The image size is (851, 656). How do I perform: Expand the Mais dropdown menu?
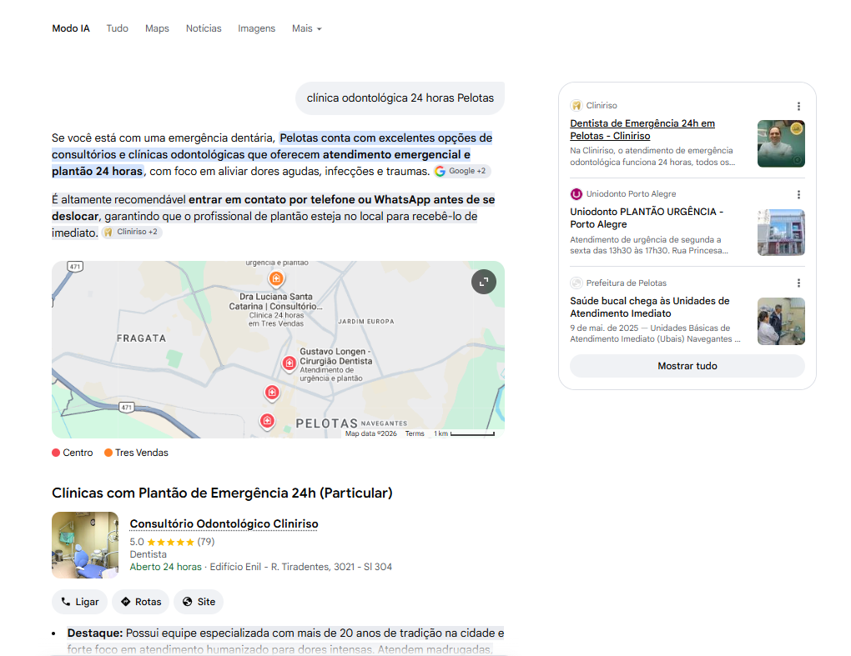click(307, 28)
